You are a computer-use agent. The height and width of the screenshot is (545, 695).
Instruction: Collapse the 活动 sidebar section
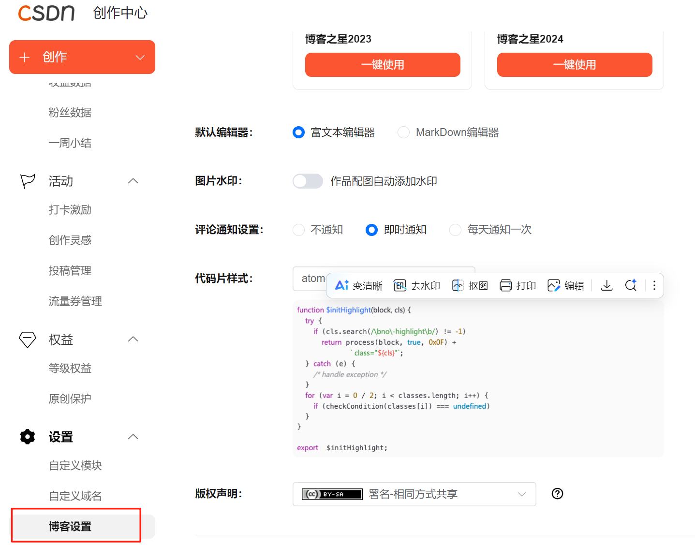(133, 181)
